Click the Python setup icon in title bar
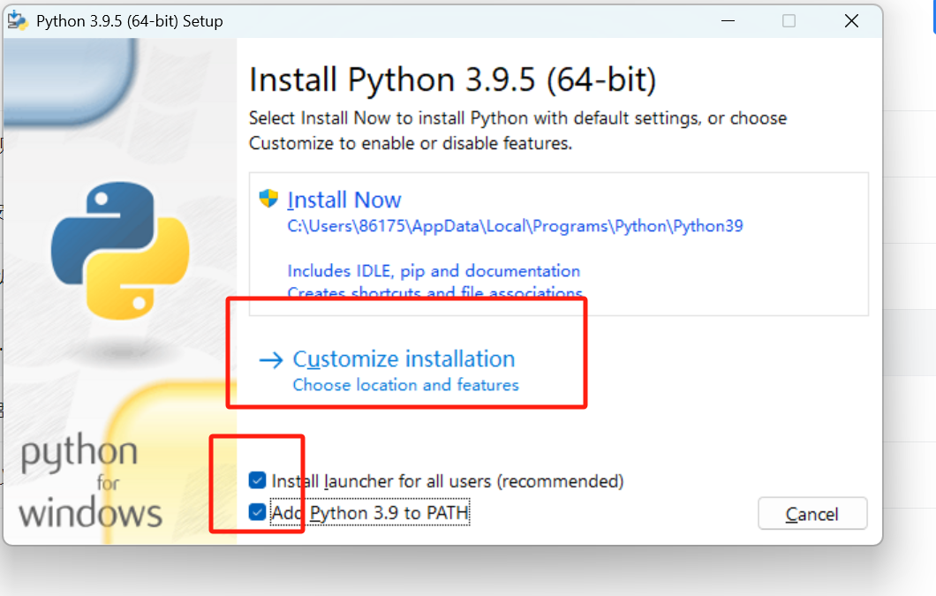 18,21
